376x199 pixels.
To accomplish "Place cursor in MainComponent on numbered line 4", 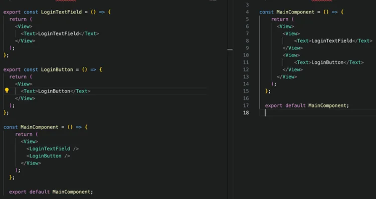I will coord(295,12).
